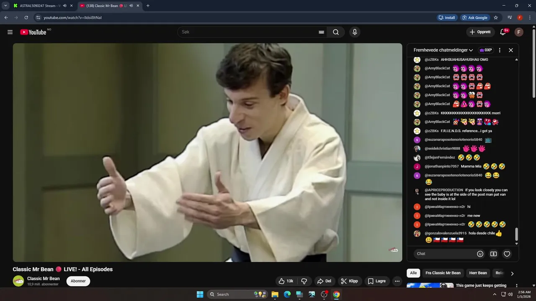This screenshot has width=536, height=301.
Task: Share the video with Del button
Action: pyautogui.click(x=325, y=281)
